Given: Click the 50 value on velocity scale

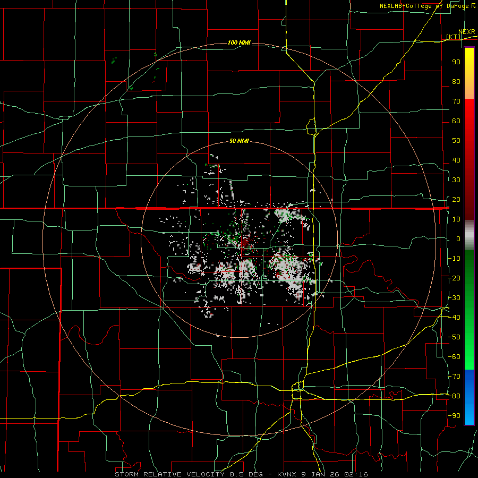Looking at the screenshot, I should 456,141.
